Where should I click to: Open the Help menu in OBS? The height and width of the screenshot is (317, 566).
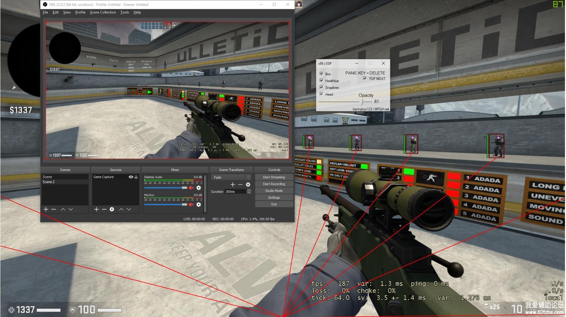coord(137,12)
